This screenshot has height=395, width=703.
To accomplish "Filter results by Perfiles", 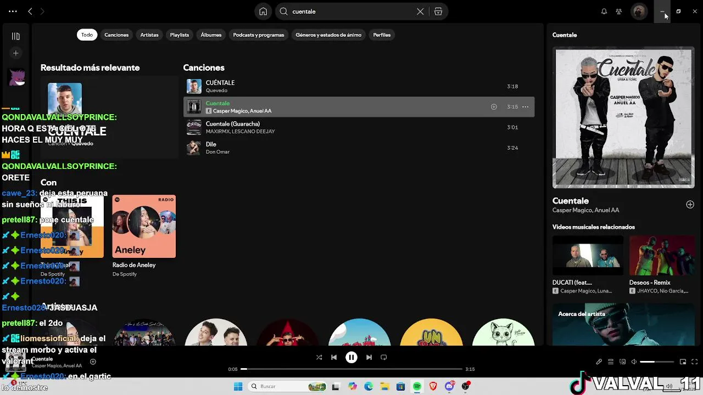I will click(x=382, y=35).
